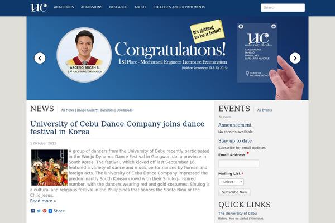
Task: Click the Email Address input field
Action: click(x=238, y=164)
